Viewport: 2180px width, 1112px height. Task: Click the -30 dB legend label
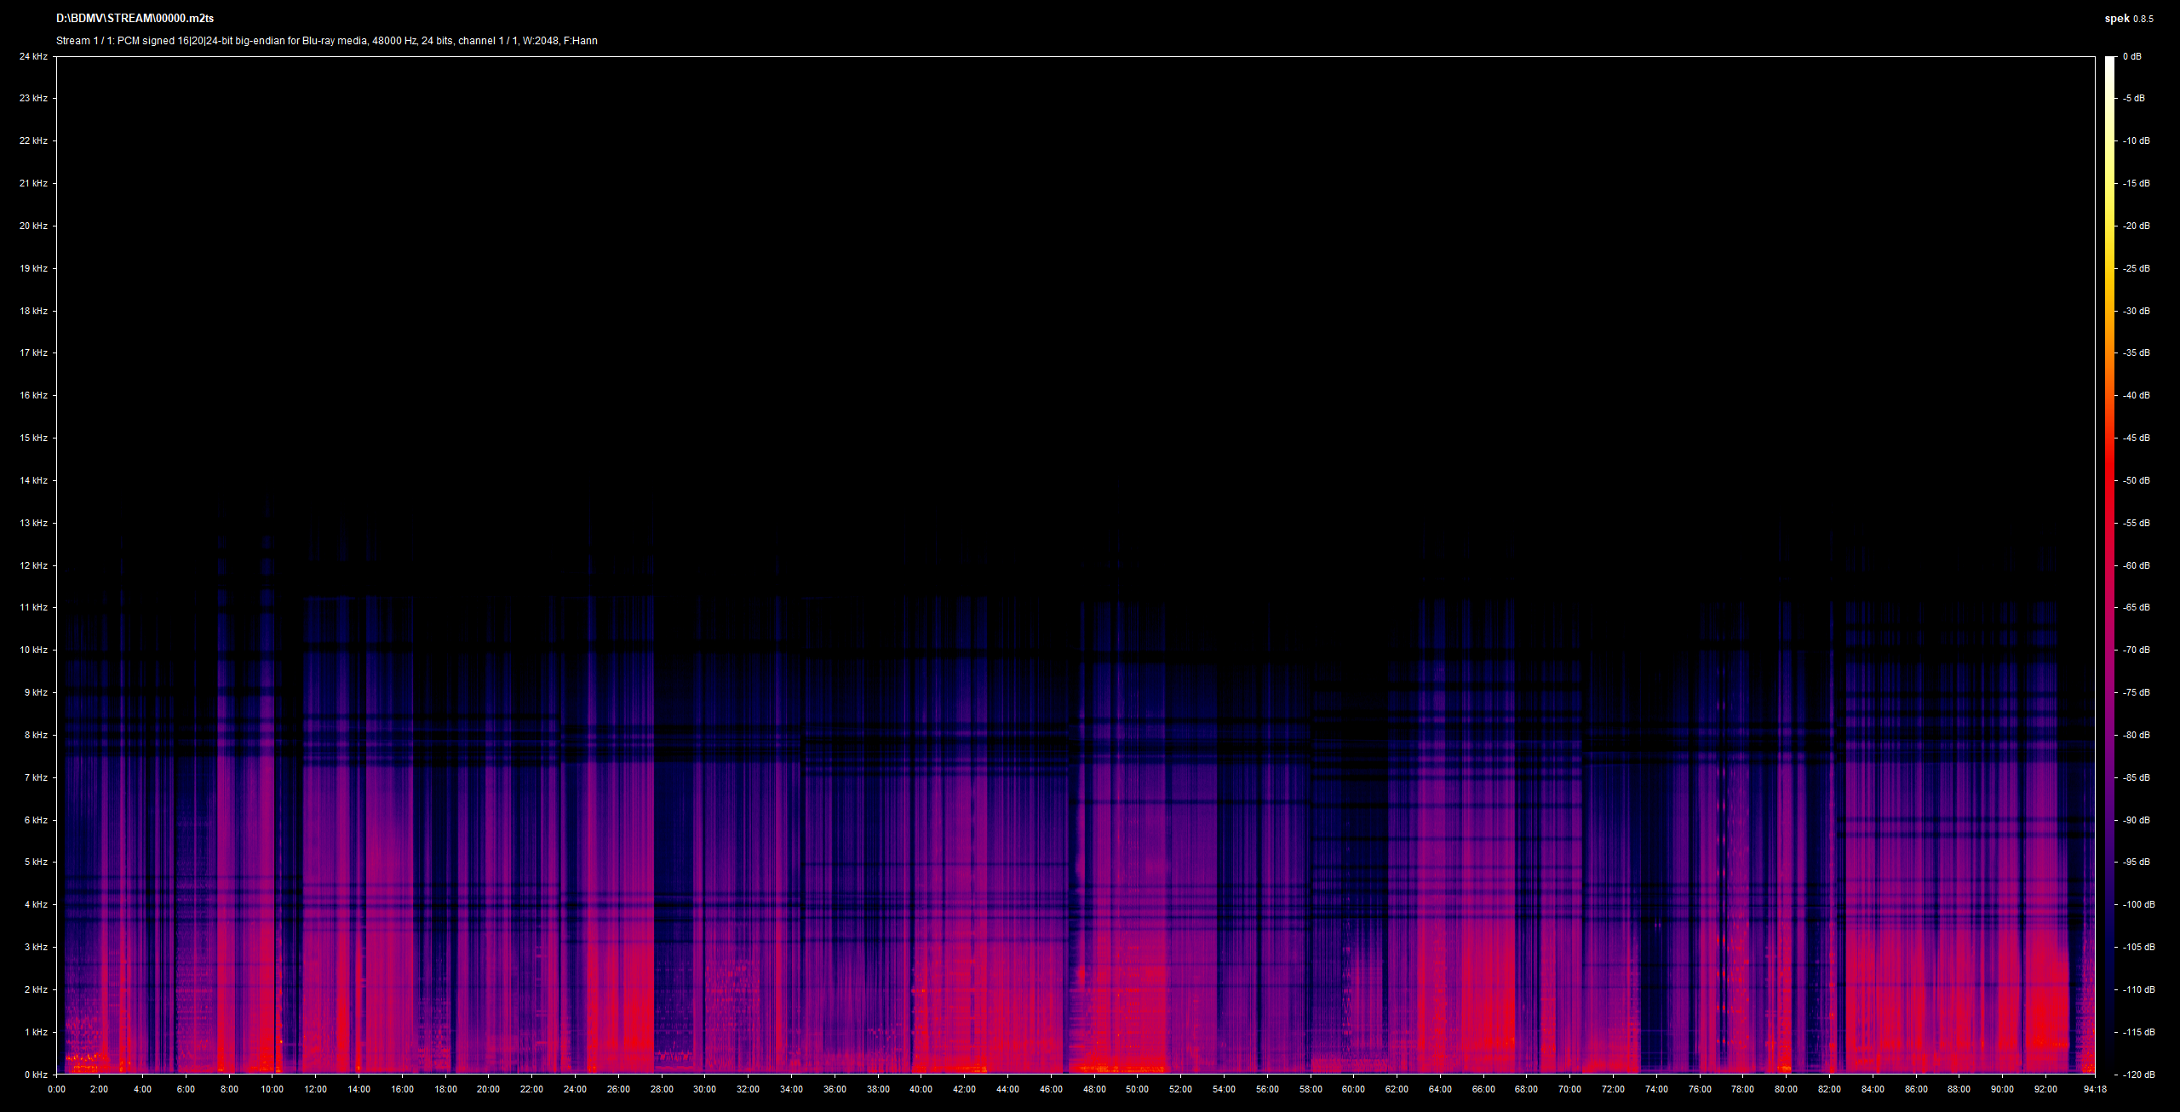point(2136,311)
